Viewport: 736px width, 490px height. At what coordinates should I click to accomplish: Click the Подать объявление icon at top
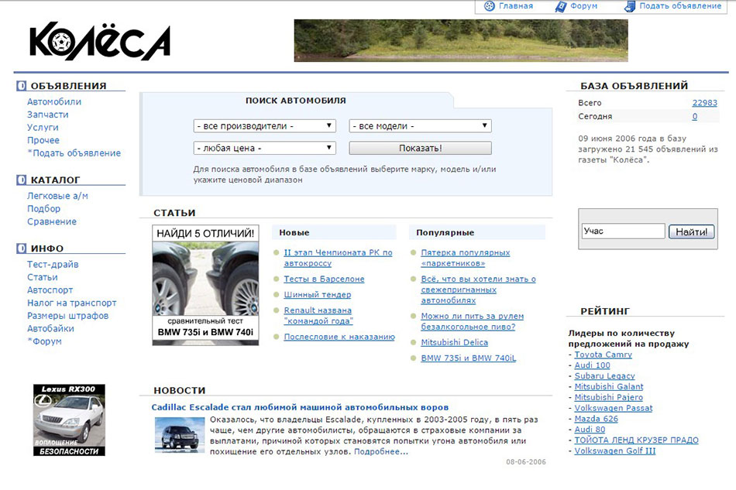(x=629, y=6)
